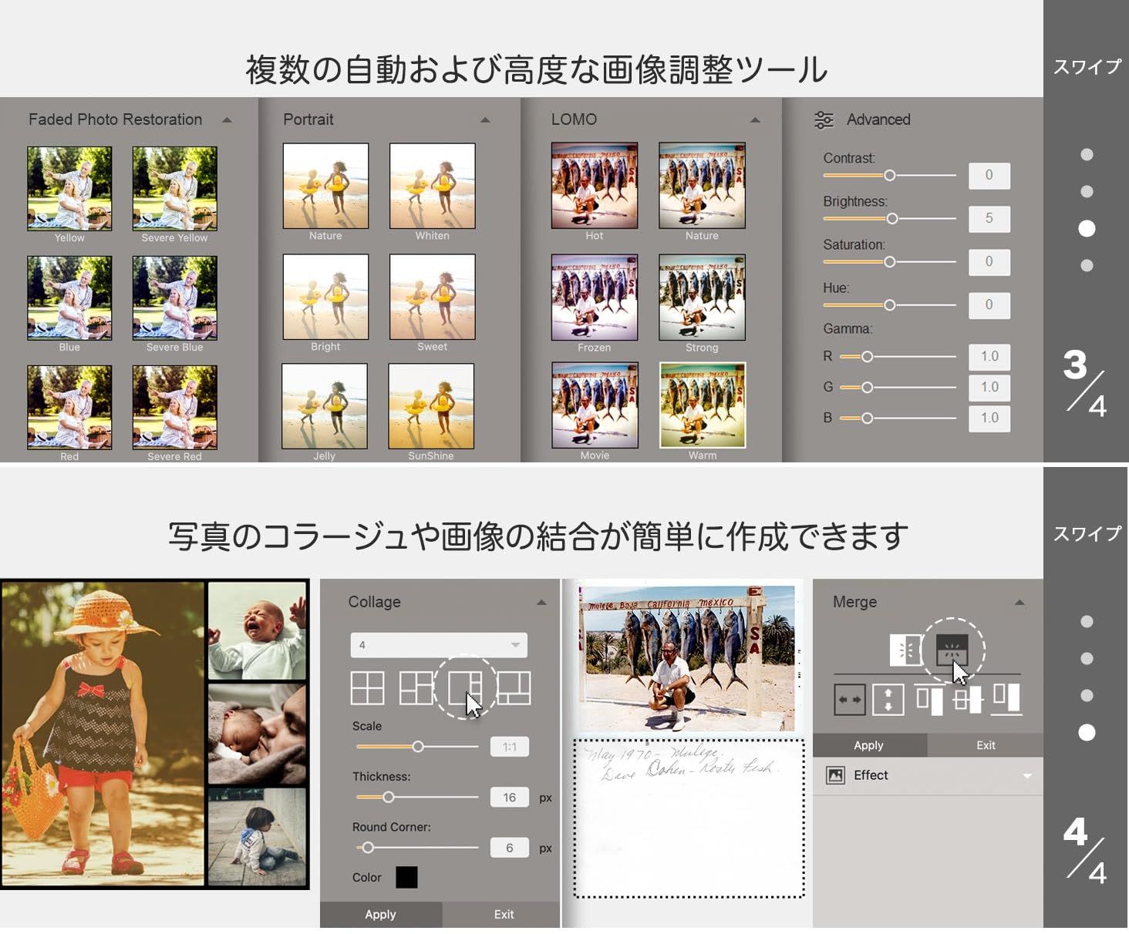Collapse the Faded Photo Restoration panel
Image resolution: width=1129 pixels, height=934 pixels.
click(x=227, y=120)
